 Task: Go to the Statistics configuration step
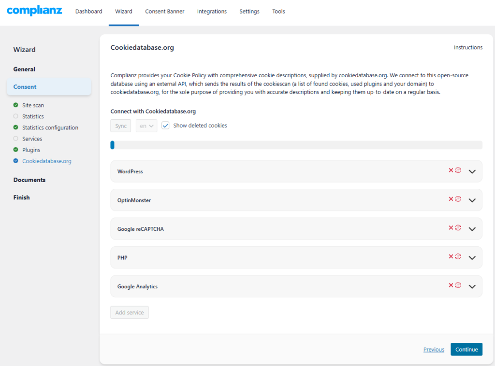pos(50,127)
